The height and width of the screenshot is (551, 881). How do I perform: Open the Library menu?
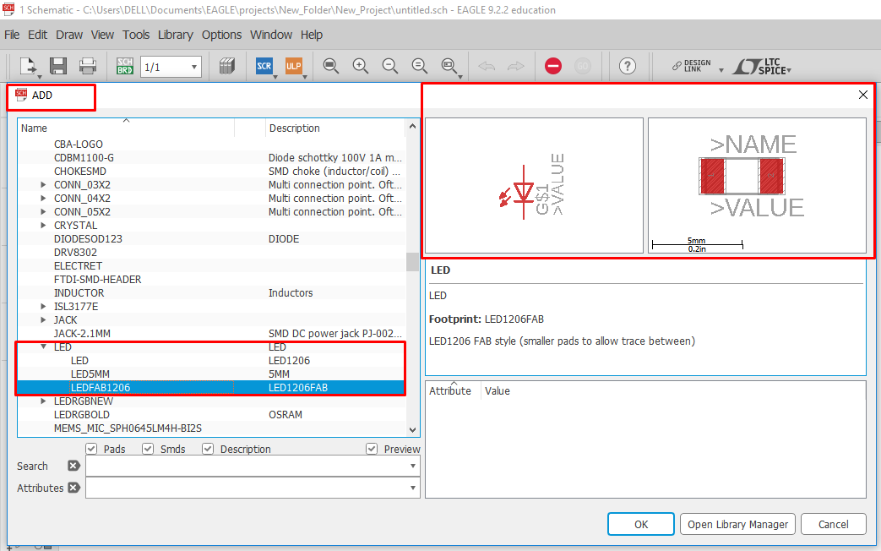pos(176,35)
